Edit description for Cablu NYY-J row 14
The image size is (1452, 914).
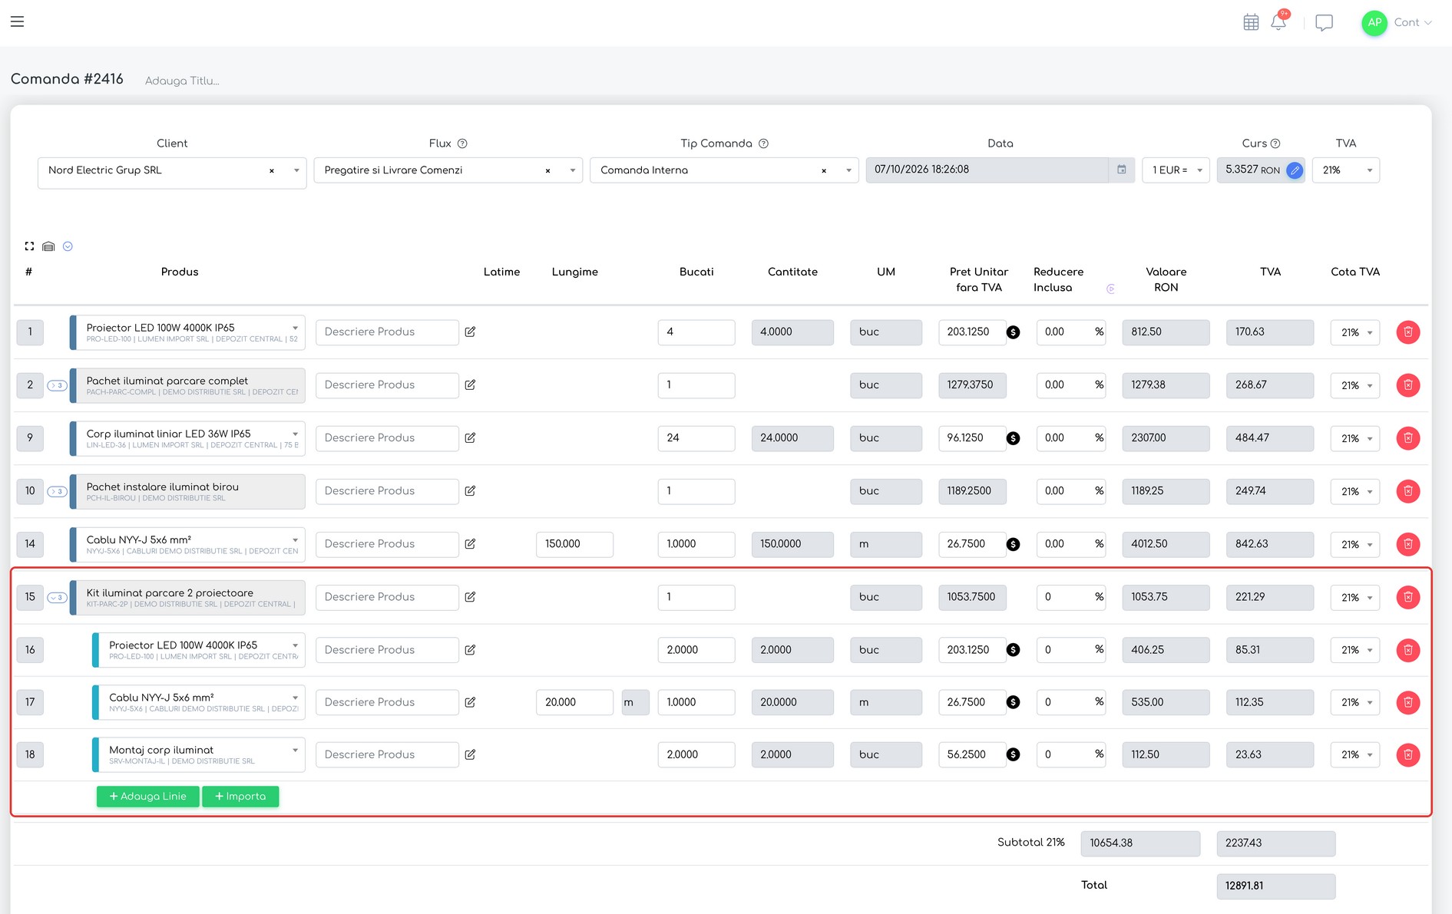[470, 544]
